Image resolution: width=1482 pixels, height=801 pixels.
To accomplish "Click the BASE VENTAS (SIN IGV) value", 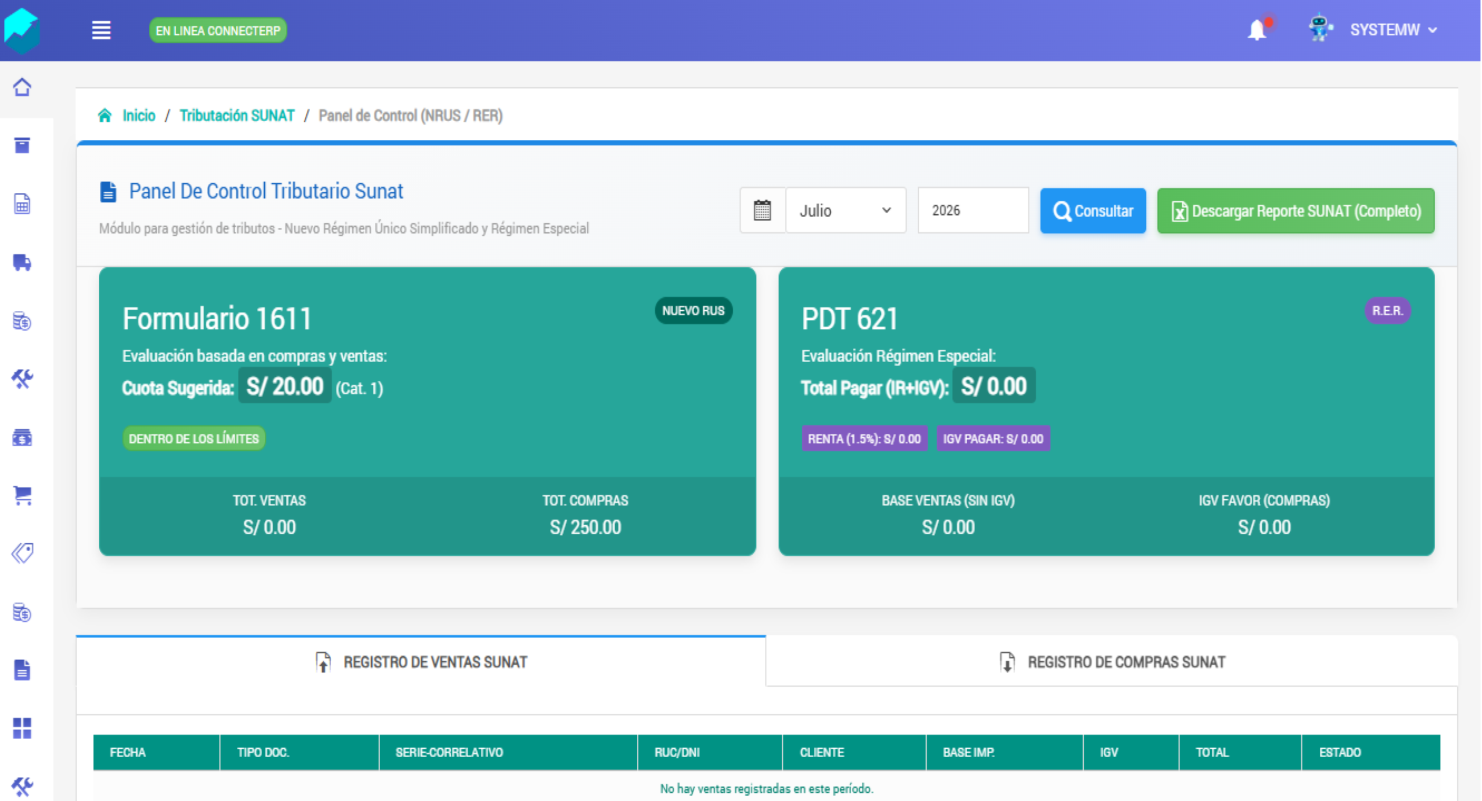I will point(948,527).
